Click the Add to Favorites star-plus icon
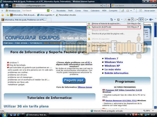This screenshot has width=157, height=117. click(x=8, y=15)
